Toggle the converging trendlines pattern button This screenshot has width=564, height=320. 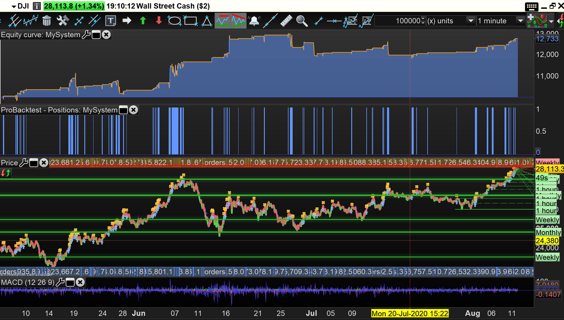[x=239, y=21]
